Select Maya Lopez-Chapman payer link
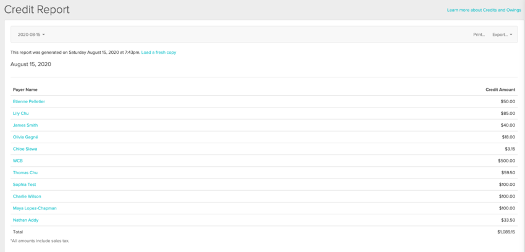This screenshot has width=525, height=252. [x=35, y=208]
